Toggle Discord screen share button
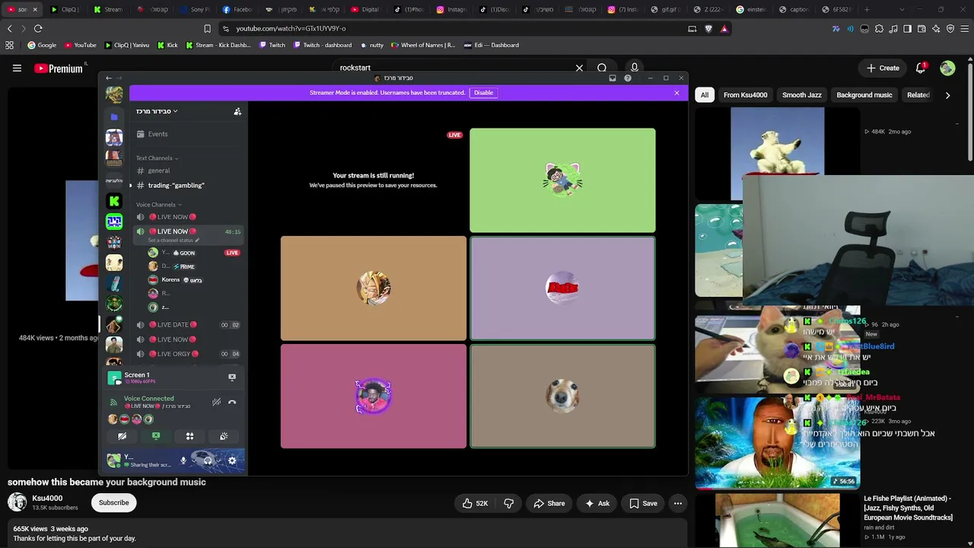The width and height of the screenshot is (974, 548). [x=156, y=436]
